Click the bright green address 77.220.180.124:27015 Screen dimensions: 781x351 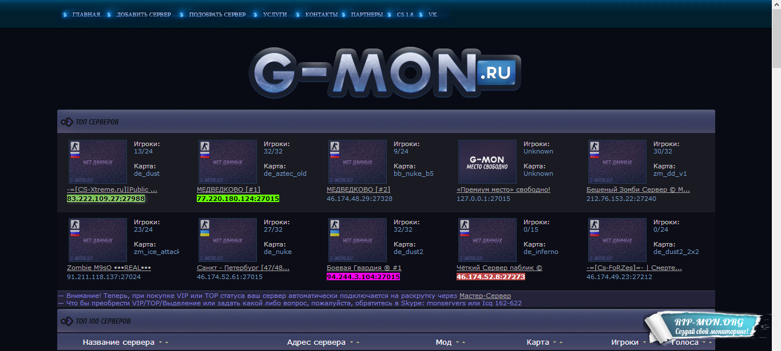point(238,199)
